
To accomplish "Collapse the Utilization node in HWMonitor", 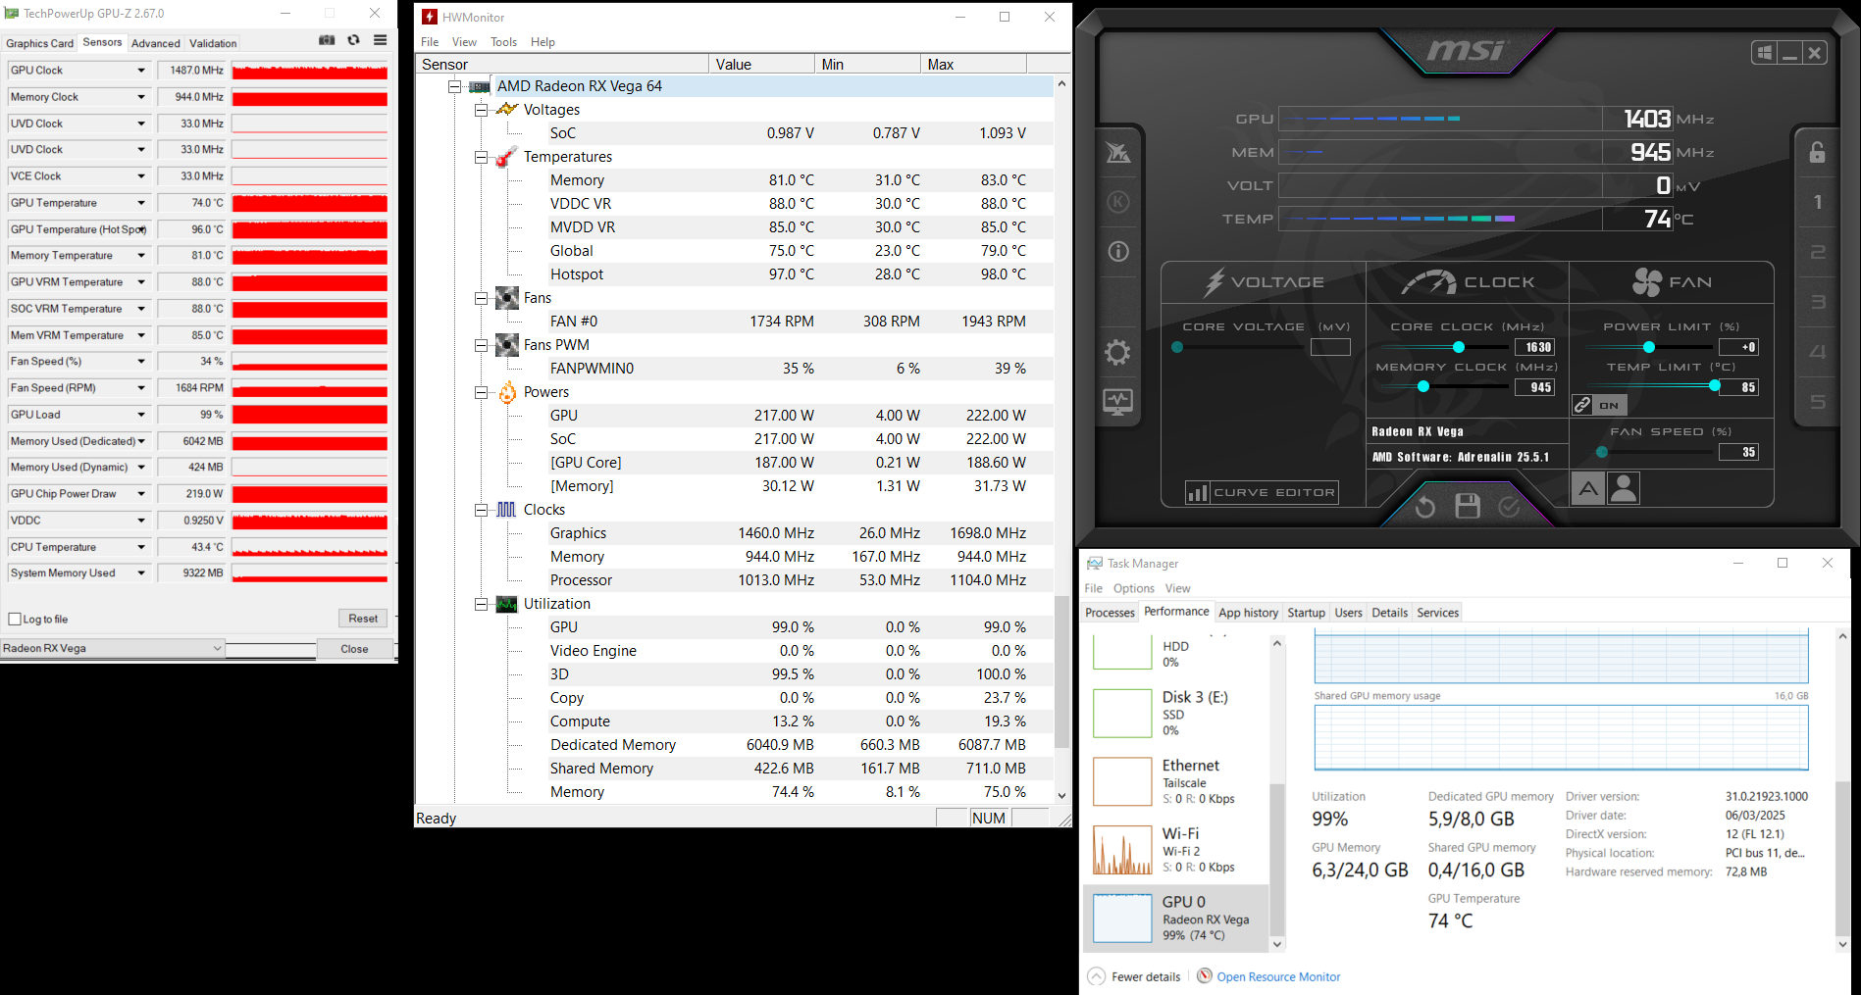I will coord(481,604).
